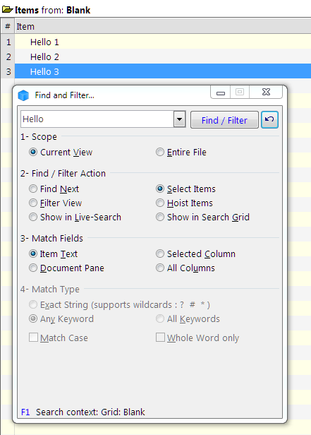Click the undo arrow icon beside Find / Filter
Screen dimensions: 311x435
click(269, 119)
